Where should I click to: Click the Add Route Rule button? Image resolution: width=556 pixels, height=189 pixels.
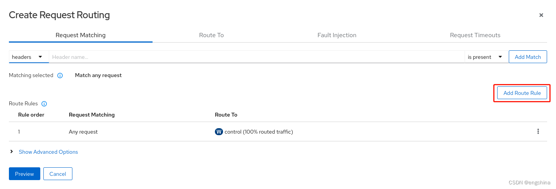(522, 93)
